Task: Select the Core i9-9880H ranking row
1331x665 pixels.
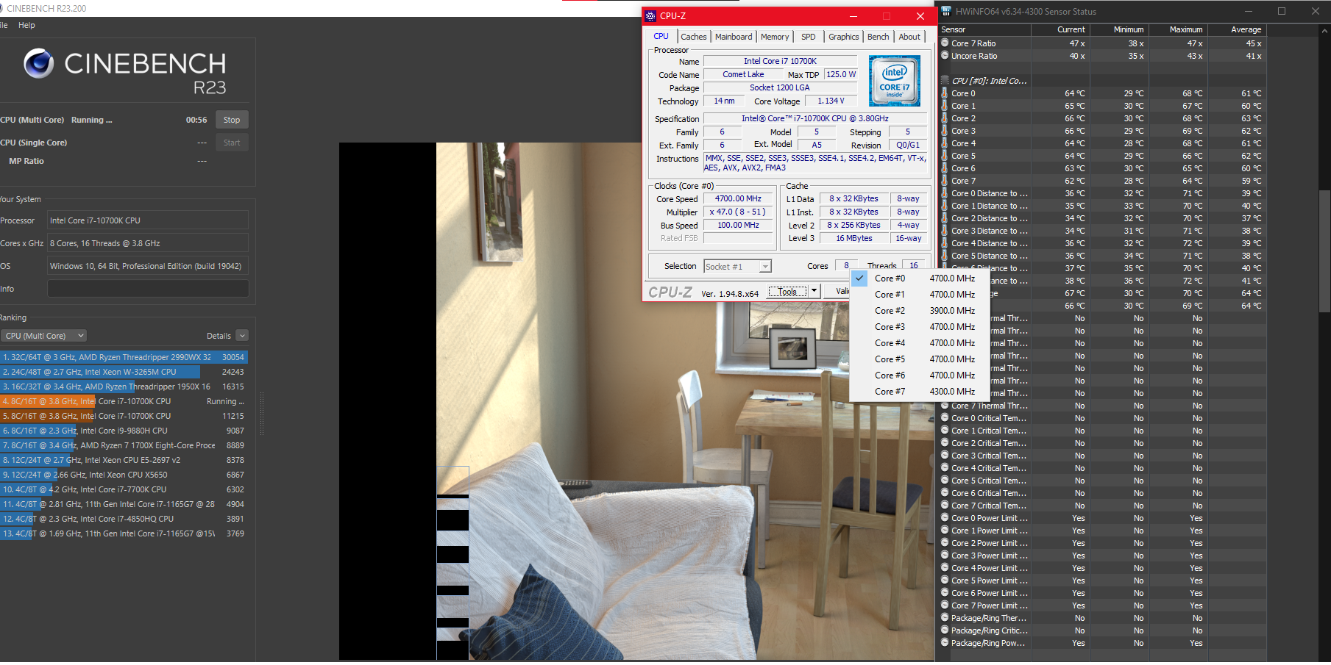Action: [x=124, y=431]
